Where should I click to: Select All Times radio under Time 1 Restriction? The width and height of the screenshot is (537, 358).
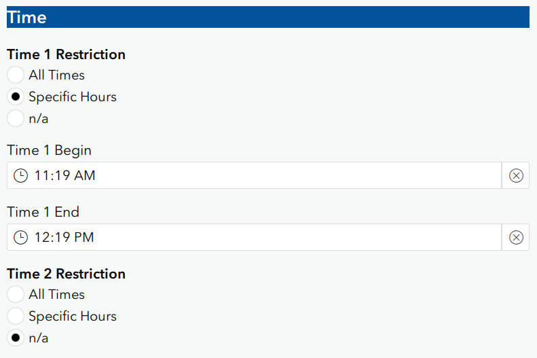pos(16,75)
